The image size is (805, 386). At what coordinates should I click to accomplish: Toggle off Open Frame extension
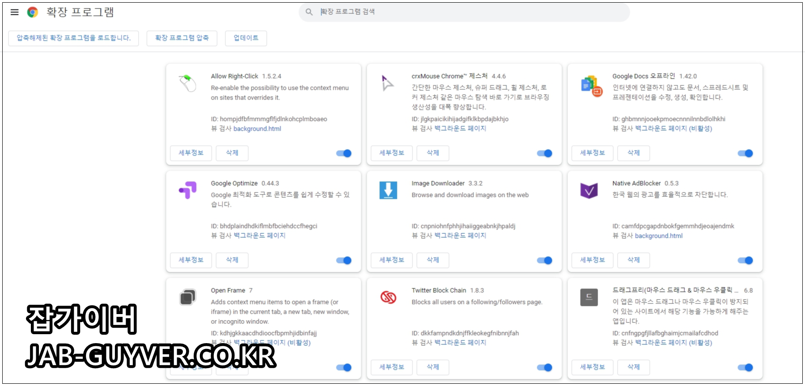(x=344, y=367)
